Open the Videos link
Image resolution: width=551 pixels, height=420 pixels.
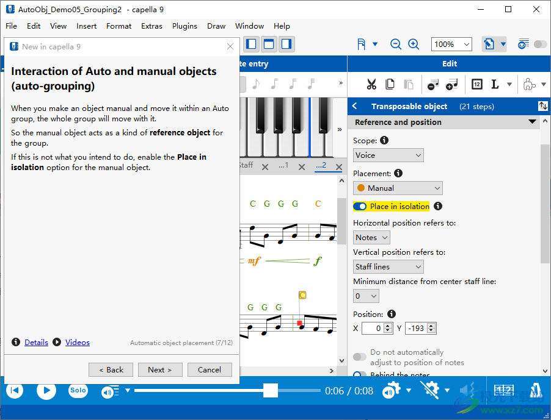(x=78, y=343)
